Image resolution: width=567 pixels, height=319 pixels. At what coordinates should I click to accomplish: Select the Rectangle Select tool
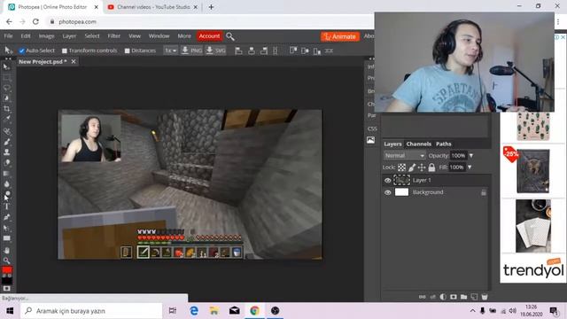click(x=6, y=77)
